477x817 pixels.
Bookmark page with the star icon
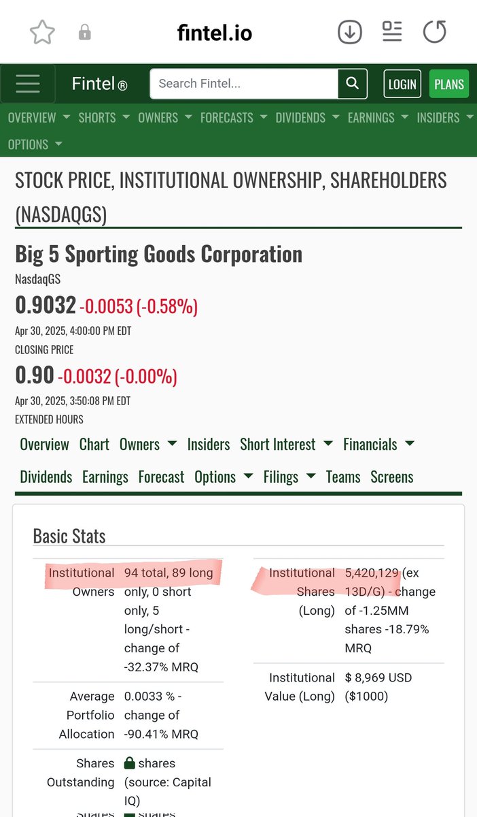coord(42,32)
